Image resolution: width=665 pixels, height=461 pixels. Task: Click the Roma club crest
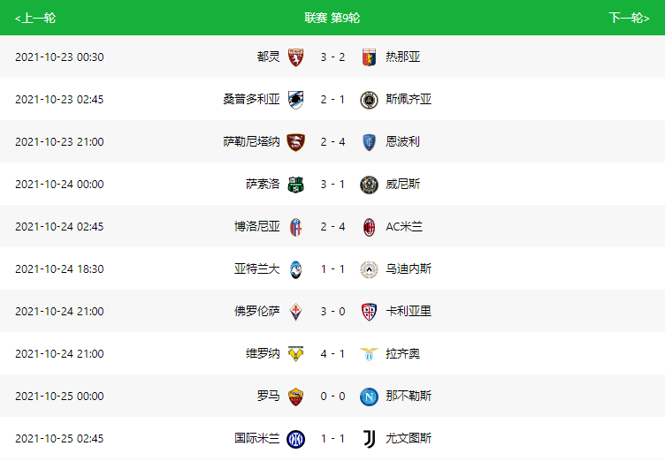point(295,397)
